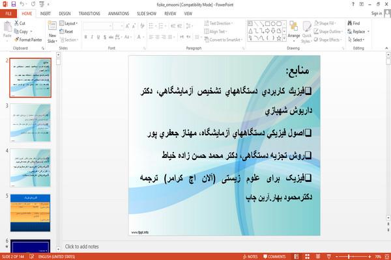Click the language indicator English (United States)
Image resolution: width=391 pixels, height=260 pixels.
pos(56,257)
